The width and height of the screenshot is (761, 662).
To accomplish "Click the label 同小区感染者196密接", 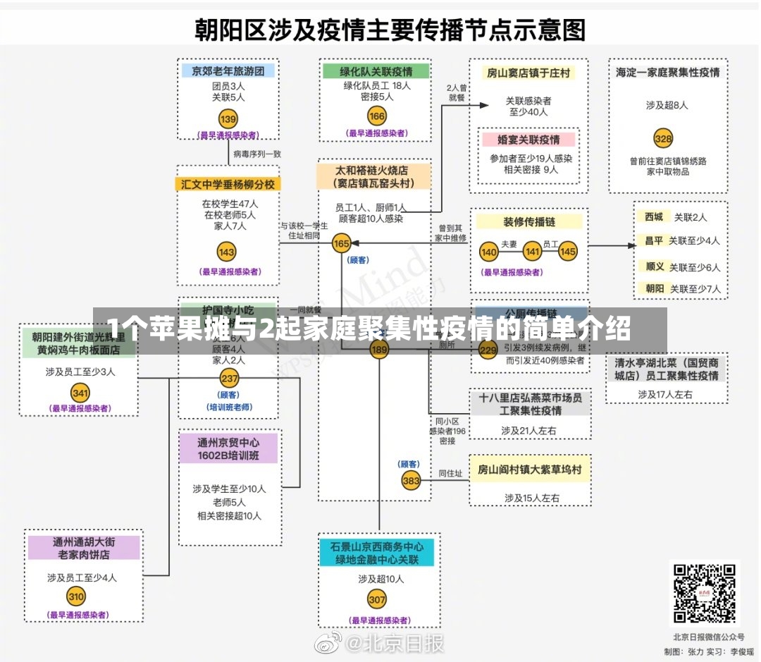I will coord(447,431).
